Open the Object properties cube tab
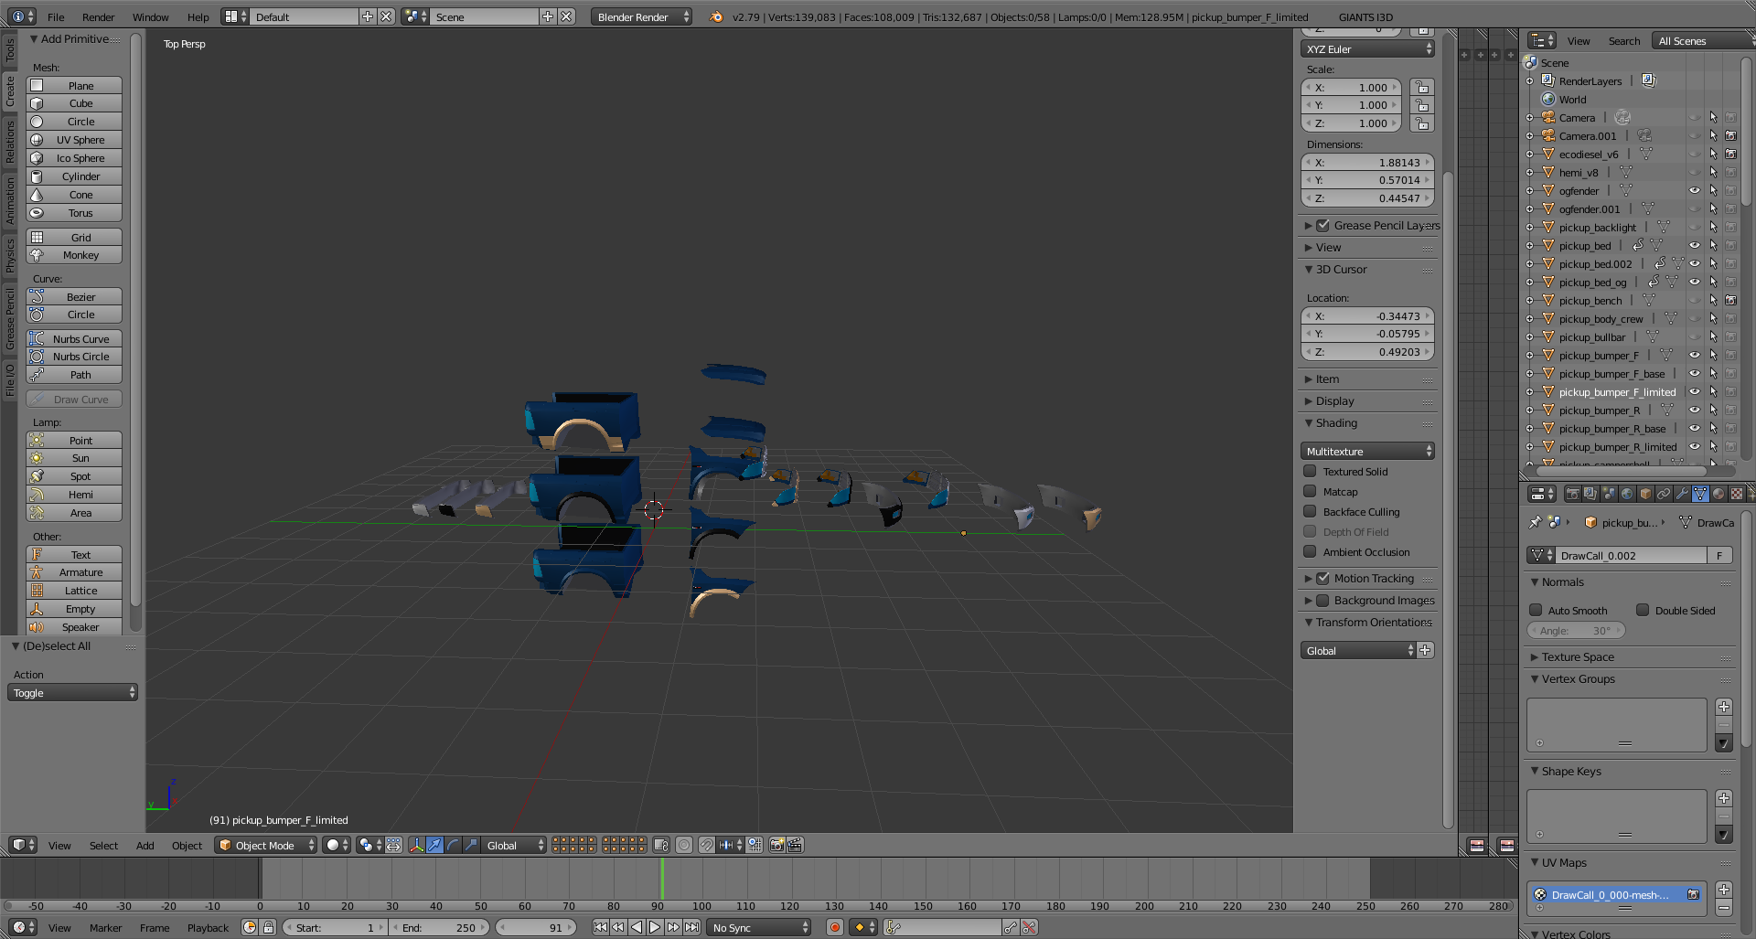 1645,494
